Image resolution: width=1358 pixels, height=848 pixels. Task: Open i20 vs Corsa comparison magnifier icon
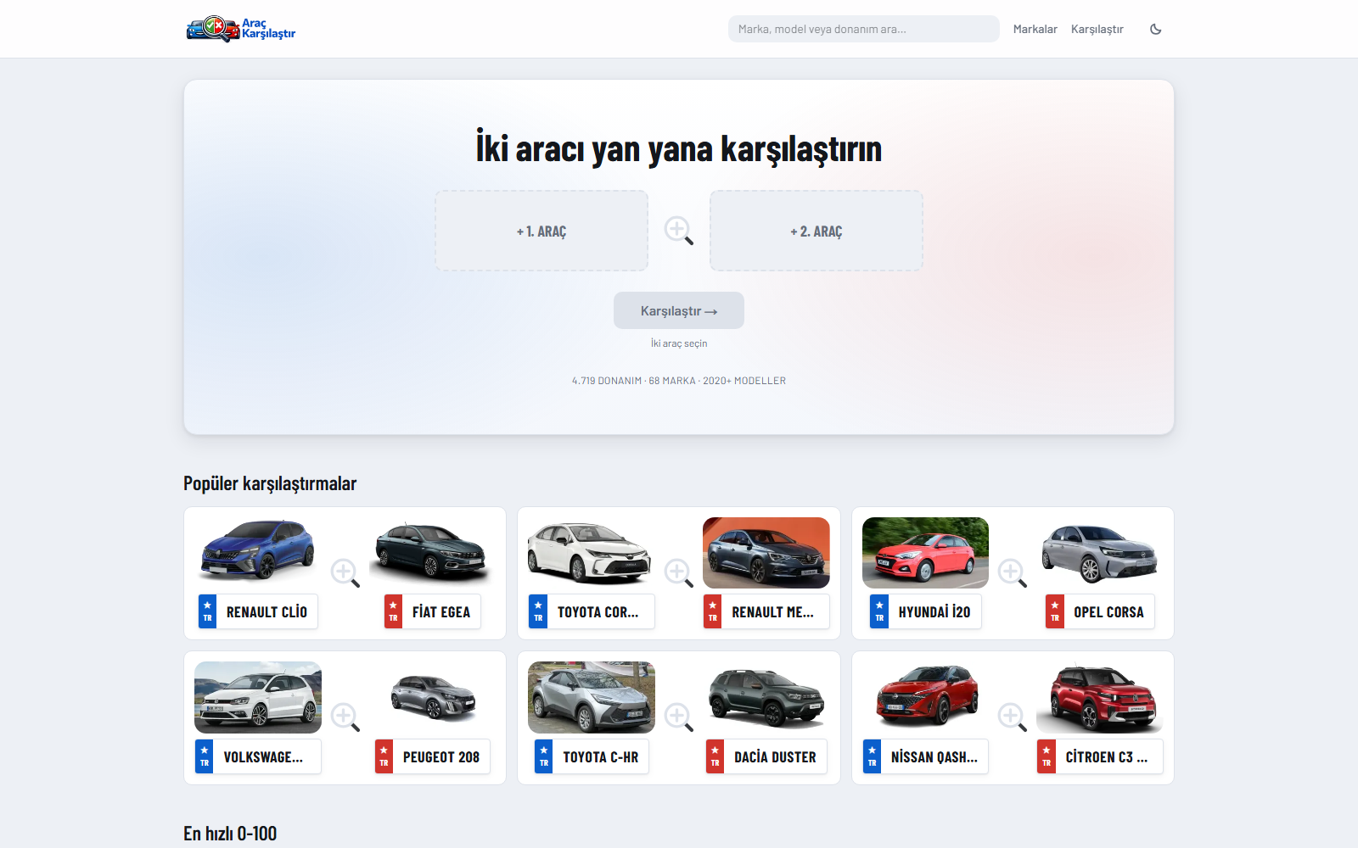[1013, 572]
